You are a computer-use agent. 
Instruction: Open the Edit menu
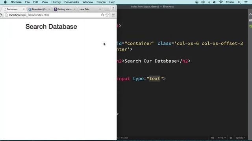click(36, 2)
